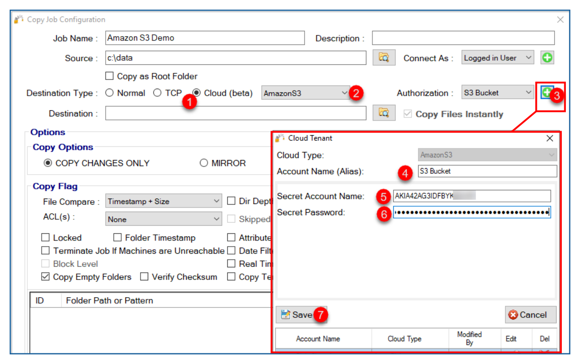Image resolution: width=580 pixels, height=364 pixels.
Task: Enable the Real Time checkbox
Action: point(231,264)
